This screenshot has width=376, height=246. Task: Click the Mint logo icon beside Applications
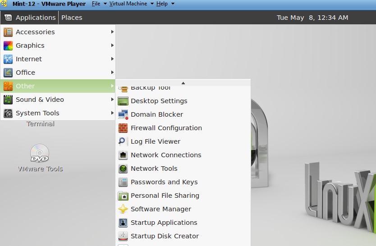[8, 18]
